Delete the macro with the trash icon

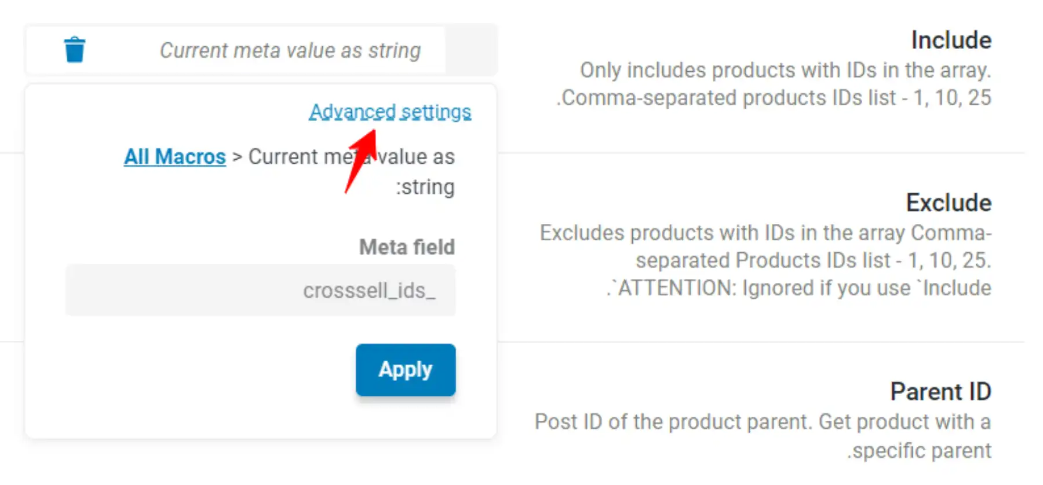[75, 50]
